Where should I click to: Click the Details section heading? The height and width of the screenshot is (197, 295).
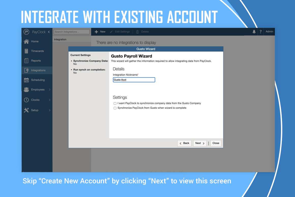[119, 69]
